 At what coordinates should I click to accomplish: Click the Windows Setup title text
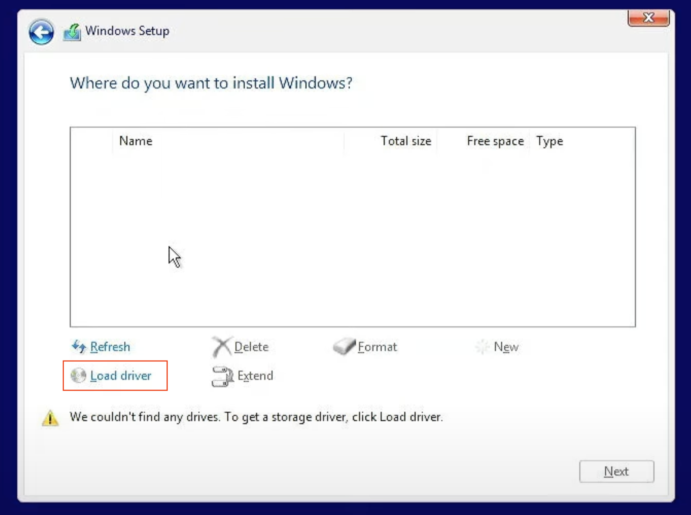click(x=127, y=31)
